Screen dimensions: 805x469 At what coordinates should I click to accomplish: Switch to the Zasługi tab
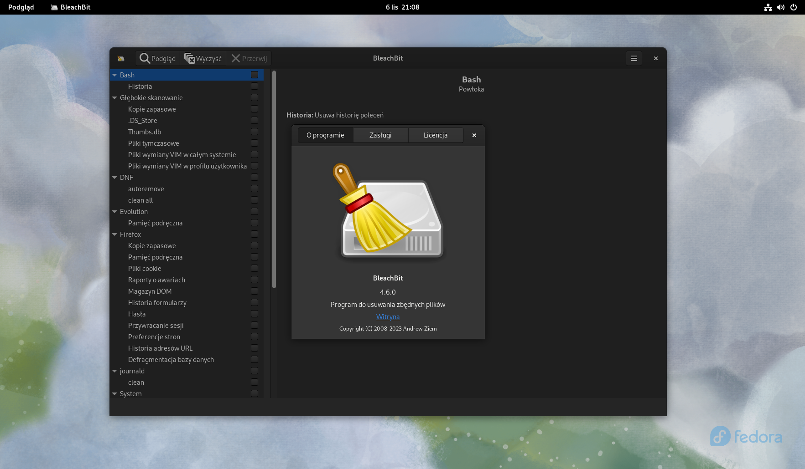click(380, 135)
